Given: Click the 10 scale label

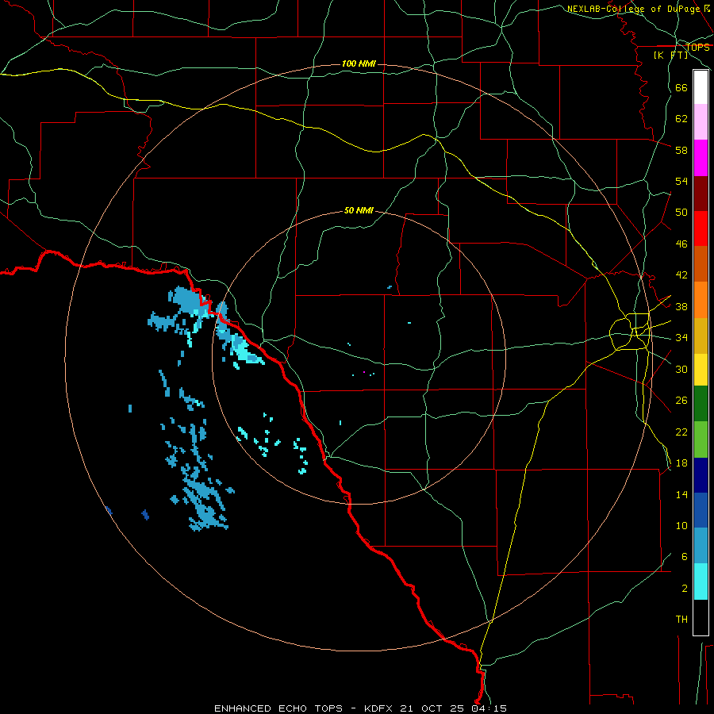Looking at the screenshot, I should (x=681, y=525).
